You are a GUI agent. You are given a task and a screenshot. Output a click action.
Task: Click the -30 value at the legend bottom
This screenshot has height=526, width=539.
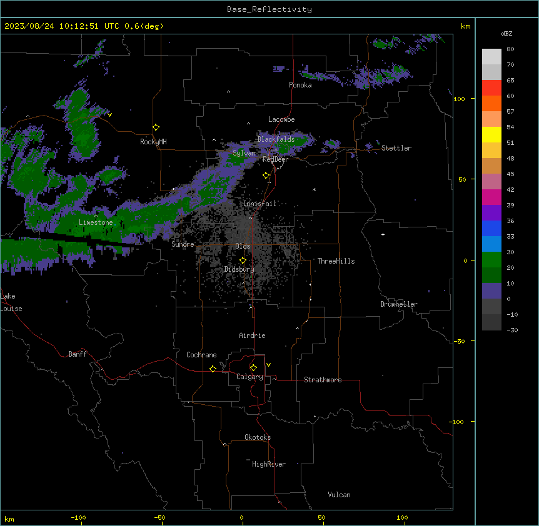pos(512,330)
